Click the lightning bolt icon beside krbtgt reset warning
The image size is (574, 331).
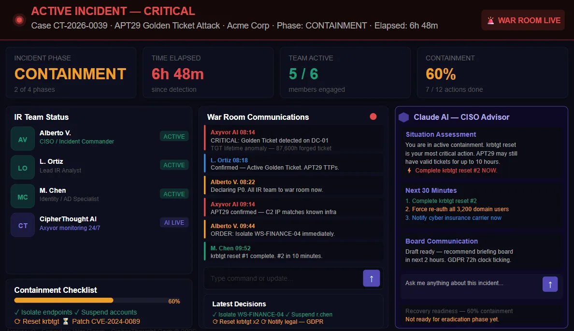(409, 170)
